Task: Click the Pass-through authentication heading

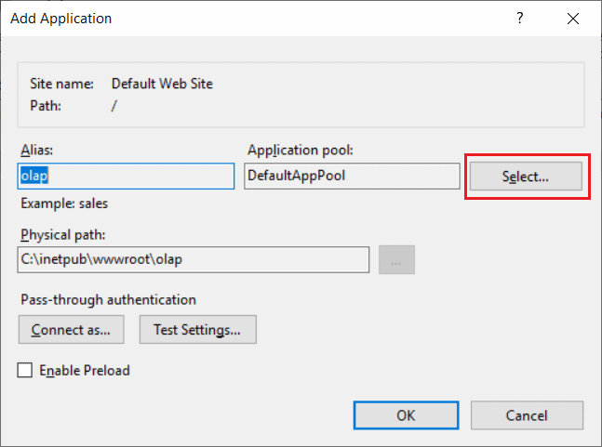Action: pyautogui.click(x=107, y=299)
